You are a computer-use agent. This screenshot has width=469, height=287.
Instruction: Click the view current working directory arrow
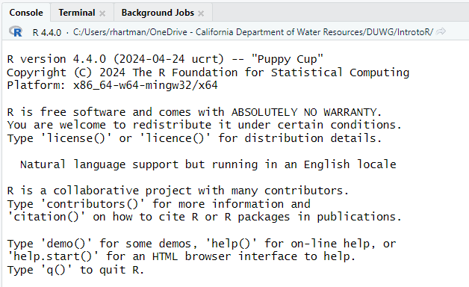coord(441,31)
